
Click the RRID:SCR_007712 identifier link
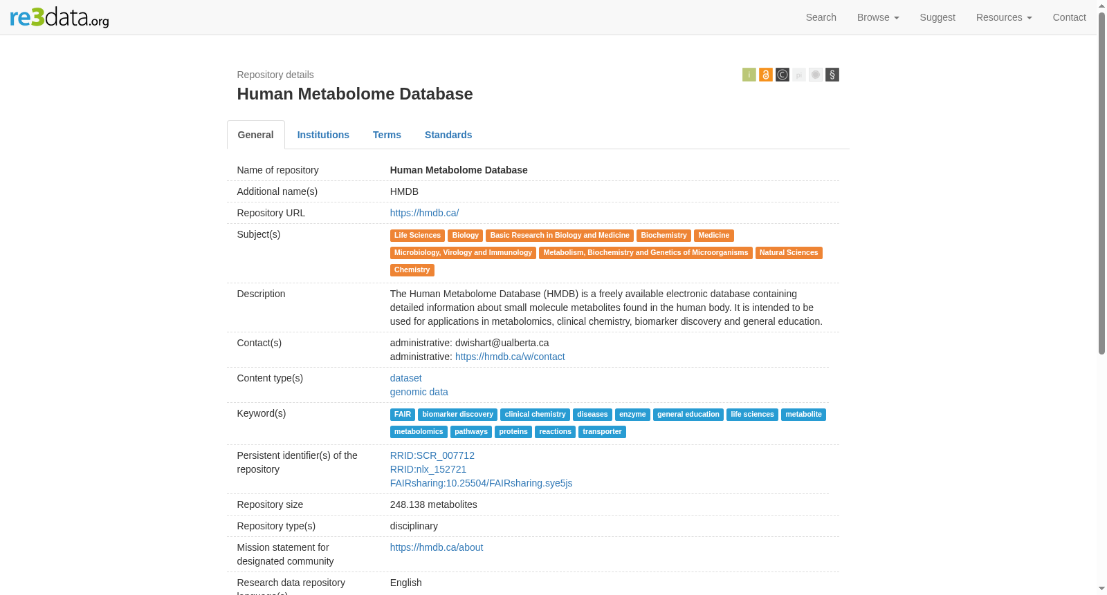(432, 455)
